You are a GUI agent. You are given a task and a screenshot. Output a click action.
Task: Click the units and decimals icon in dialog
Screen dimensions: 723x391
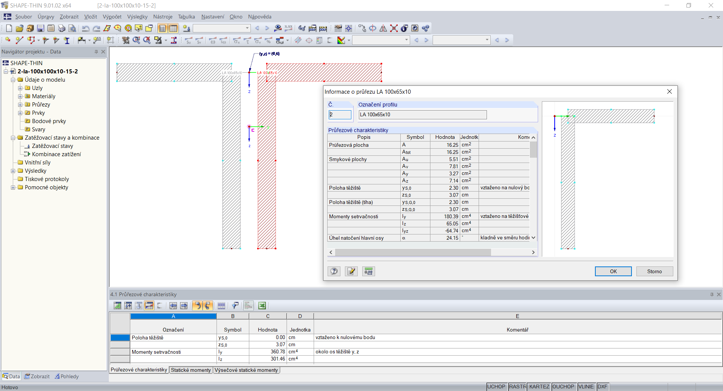click(x=369, y=271)
